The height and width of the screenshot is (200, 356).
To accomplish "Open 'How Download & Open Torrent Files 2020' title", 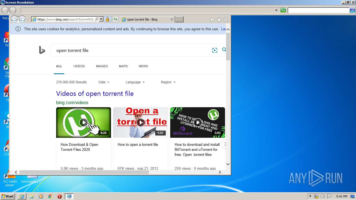I will coord(79,147).
